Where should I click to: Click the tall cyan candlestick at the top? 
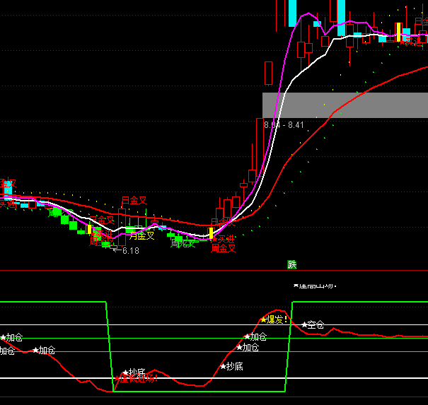coord(341,14)
